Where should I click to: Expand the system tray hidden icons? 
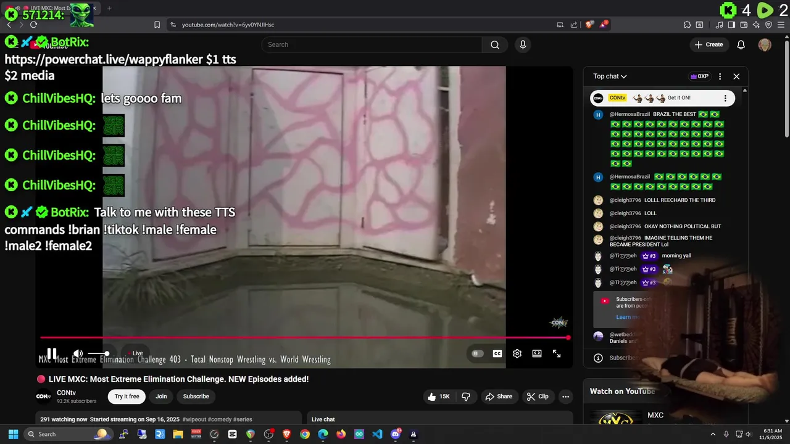pos(713,434)
